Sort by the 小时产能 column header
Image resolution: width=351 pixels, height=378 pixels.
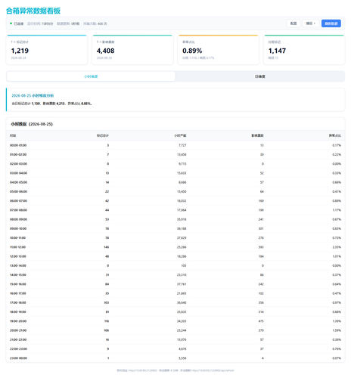pyautogui.click(x=180, y=135)
